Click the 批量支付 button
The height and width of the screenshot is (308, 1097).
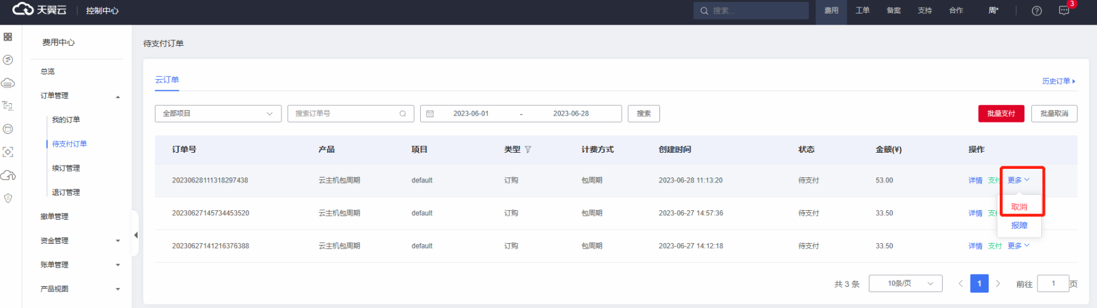coord(1001,114)
